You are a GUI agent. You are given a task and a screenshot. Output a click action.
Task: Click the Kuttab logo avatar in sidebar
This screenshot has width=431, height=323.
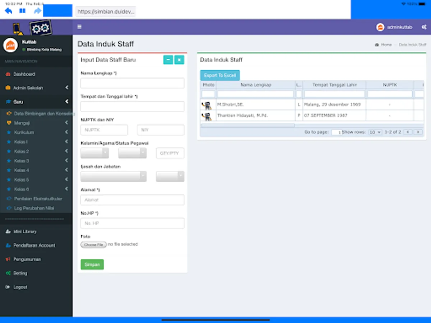tap(10, 45)
